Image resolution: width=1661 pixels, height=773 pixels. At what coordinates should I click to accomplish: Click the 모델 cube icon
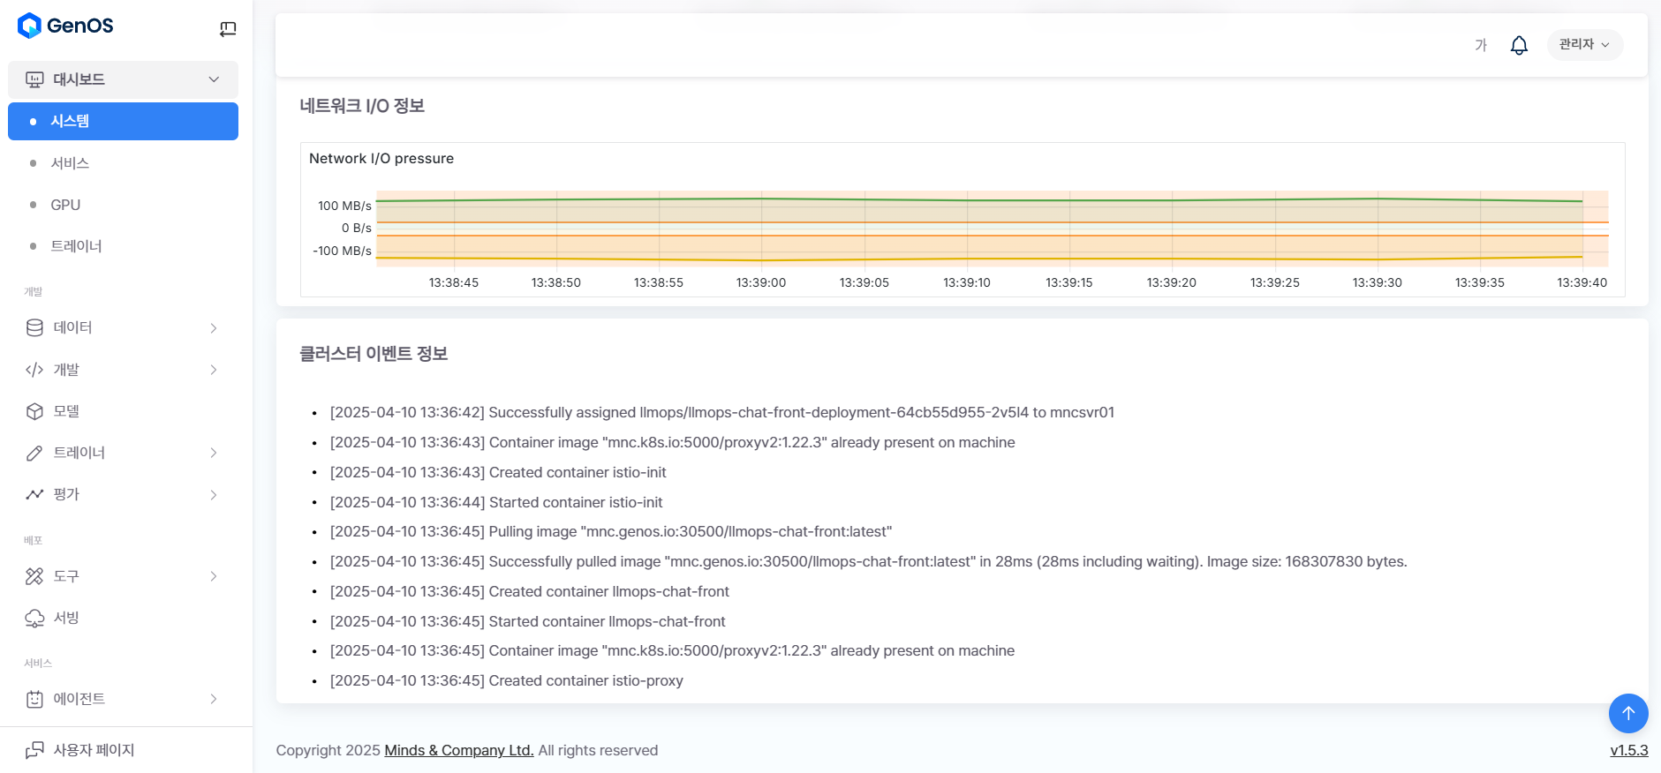pyautogui.click(x=34, y=411)
